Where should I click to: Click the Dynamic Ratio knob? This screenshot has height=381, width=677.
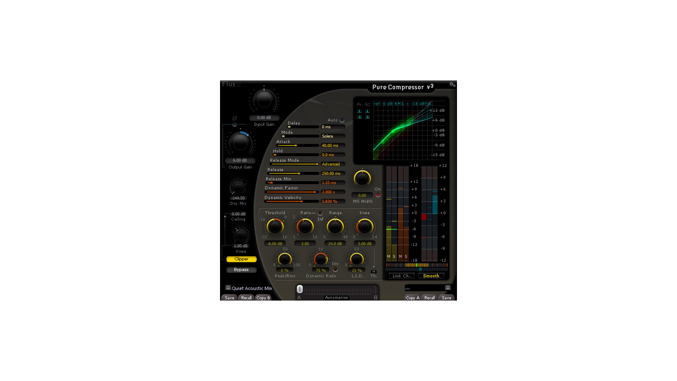(x=321, y=259)
